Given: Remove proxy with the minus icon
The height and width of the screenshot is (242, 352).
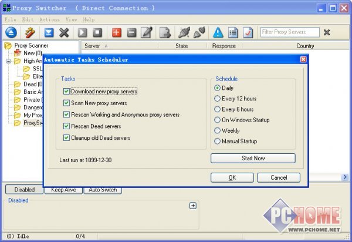Looking at the screenshot, I should (x=131, y=32).
